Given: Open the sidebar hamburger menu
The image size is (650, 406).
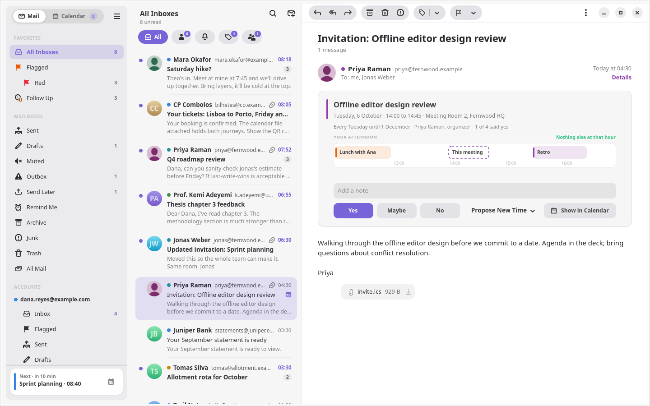Looking at the screenshot, I should point(117,16).
